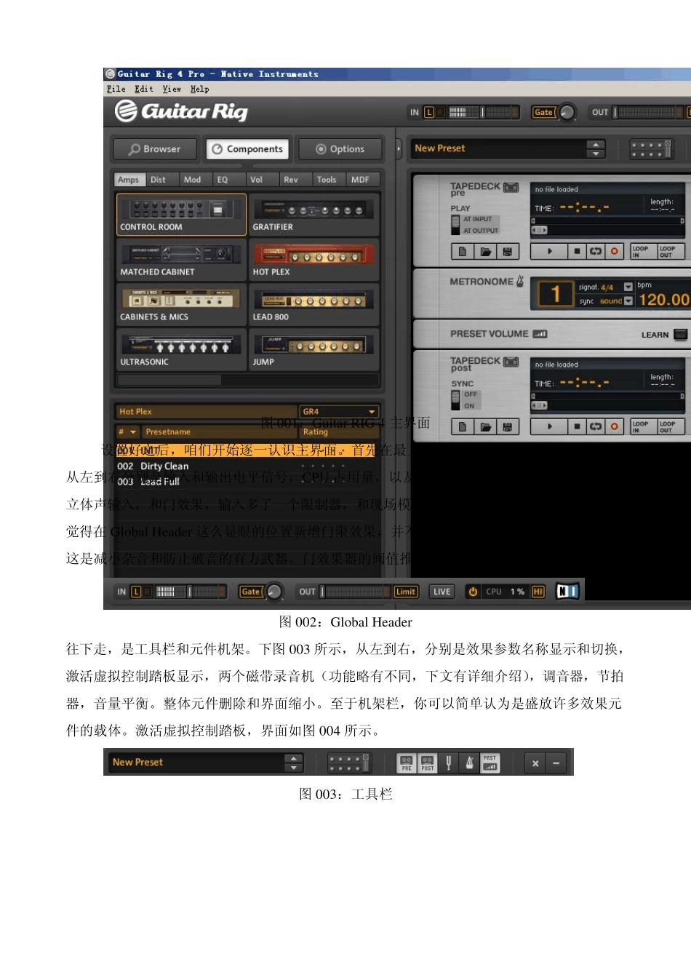Show preset volume via PRST toolbar icon
This screenshot has height=978, width=691.
point(490,763)
